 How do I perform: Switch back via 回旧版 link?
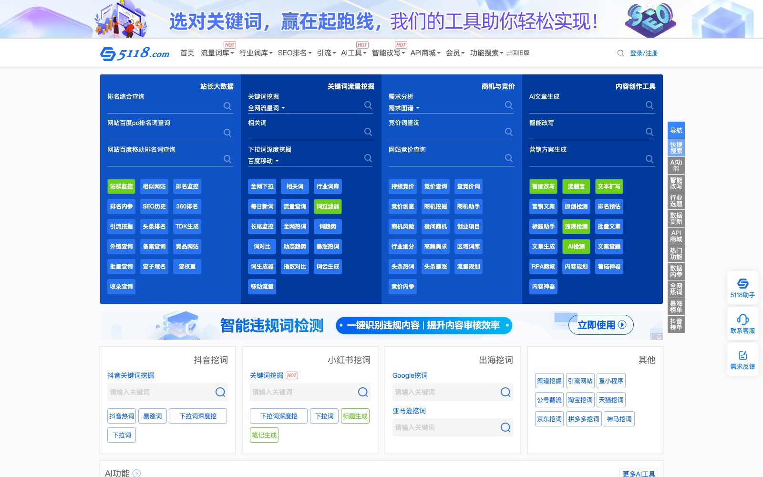click(518, 53)
